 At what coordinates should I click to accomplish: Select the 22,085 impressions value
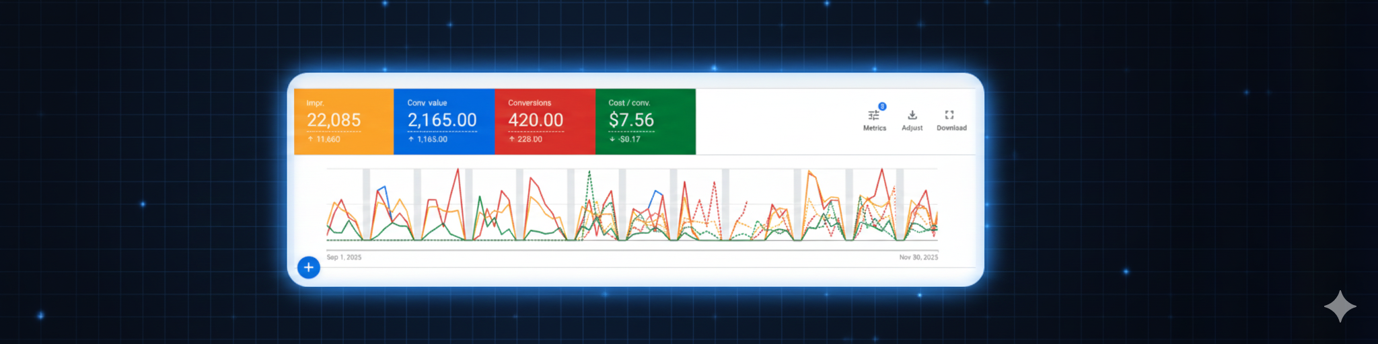334,120
